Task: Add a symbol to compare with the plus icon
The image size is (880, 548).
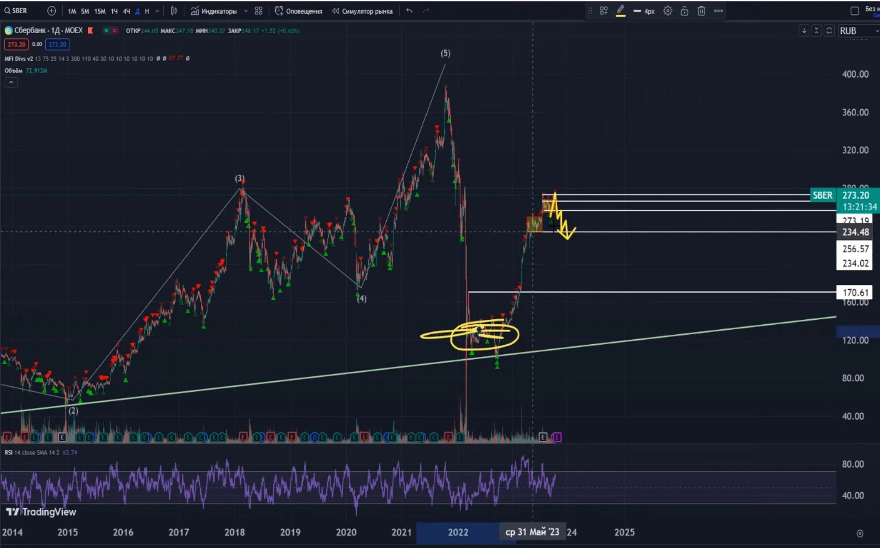Action: pos(51,11)
